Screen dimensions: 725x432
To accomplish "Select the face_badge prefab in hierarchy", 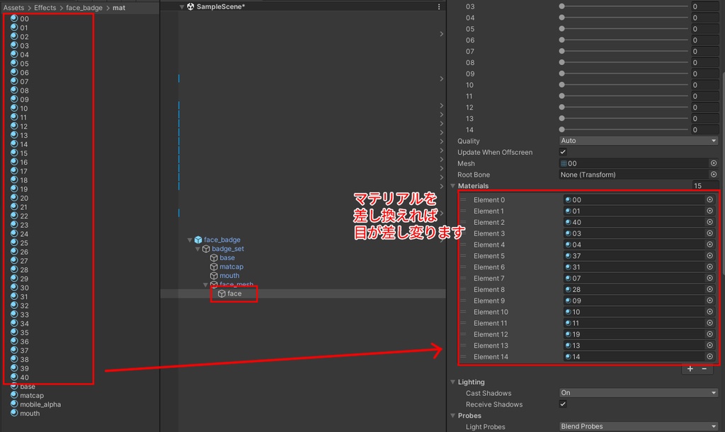I will [x=217, y=240].
